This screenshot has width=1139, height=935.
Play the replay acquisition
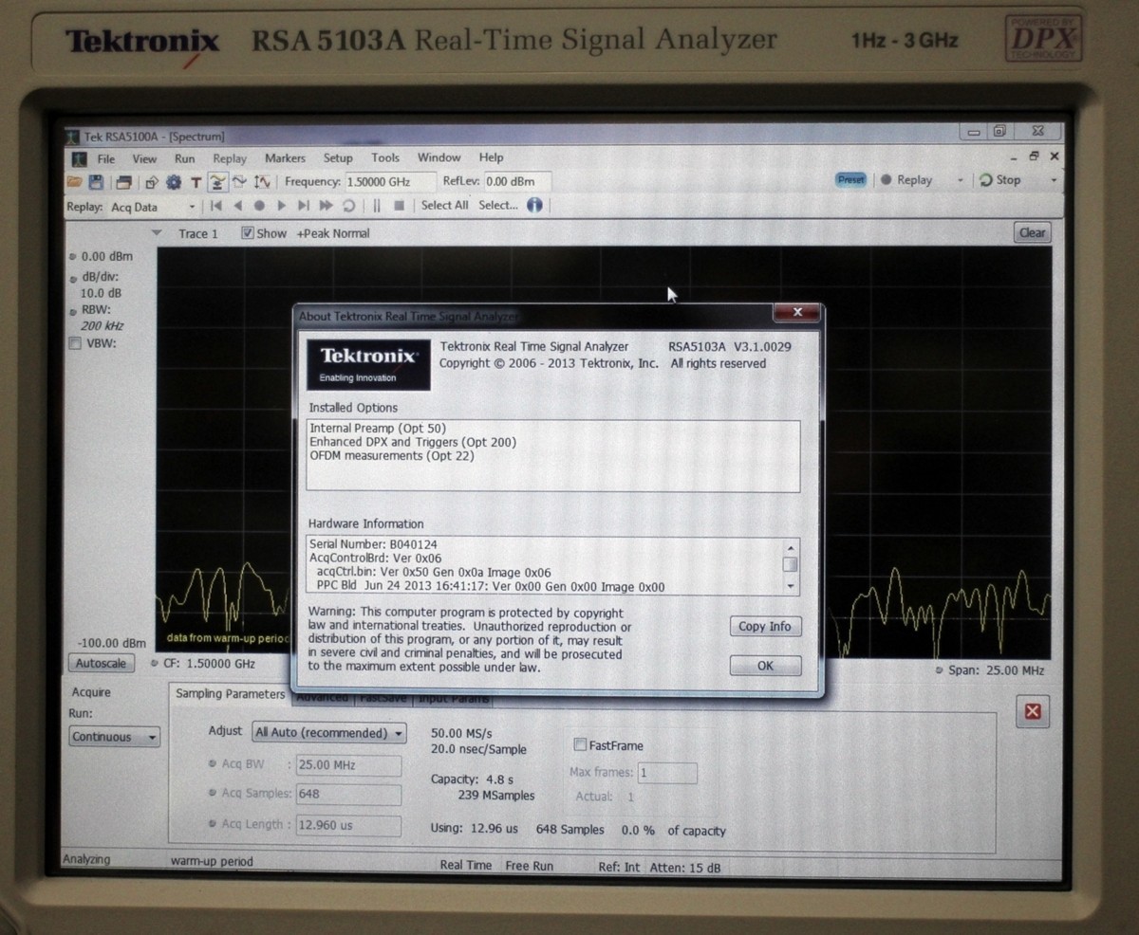coord(281,206)
